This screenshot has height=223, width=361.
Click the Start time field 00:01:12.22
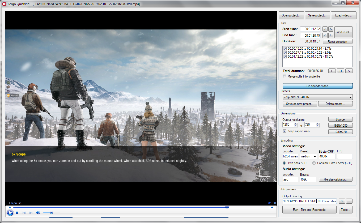click(311, 29)
